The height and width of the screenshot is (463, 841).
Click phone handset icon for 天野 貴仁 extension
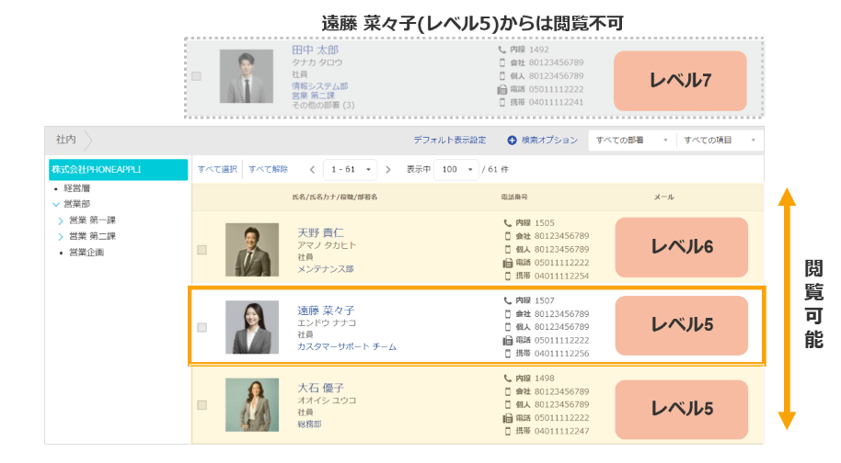[x=507, y=223]
